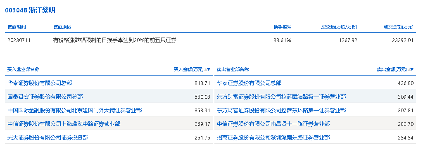Sort descending by 卖出金额 down arrow
423x149 pixels.
(412, 69)
